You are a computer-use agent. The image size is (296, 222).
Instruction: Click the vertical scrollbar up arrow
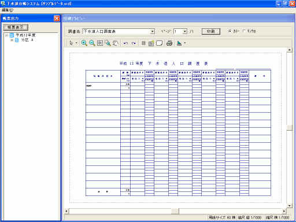tap(289, 50)
